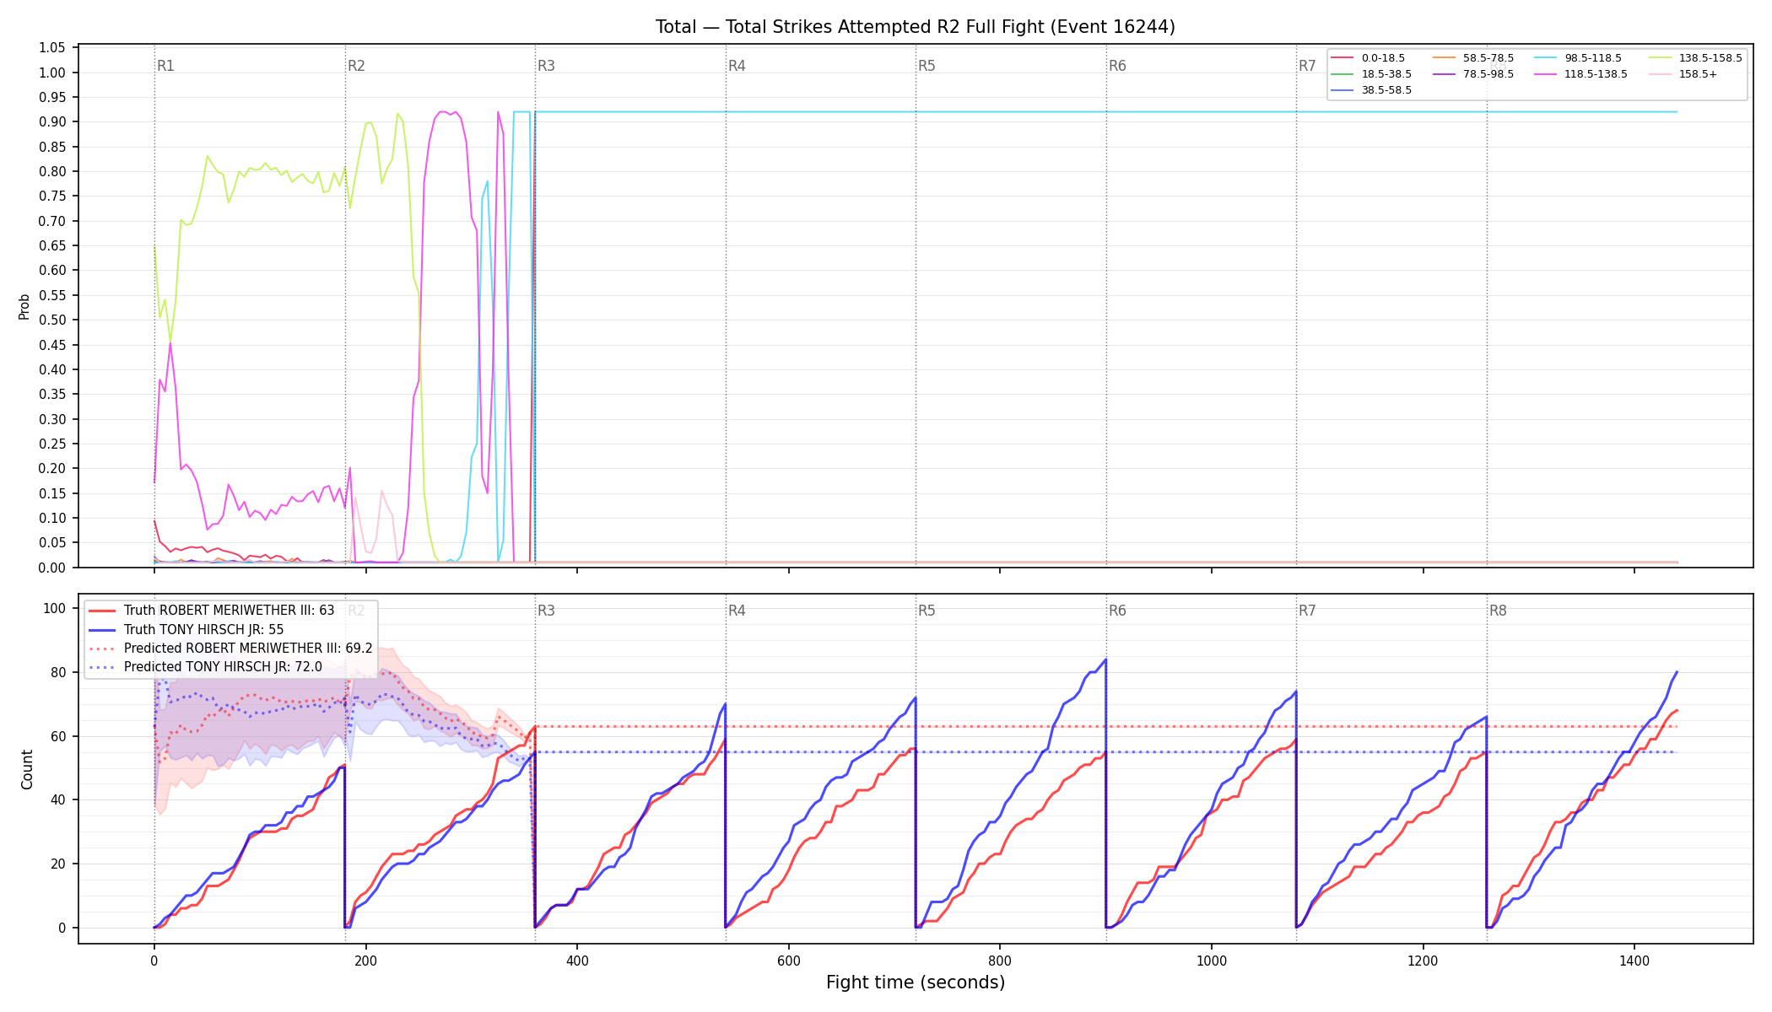Click the R5 round marker in top chart

(x=927, y=66)
